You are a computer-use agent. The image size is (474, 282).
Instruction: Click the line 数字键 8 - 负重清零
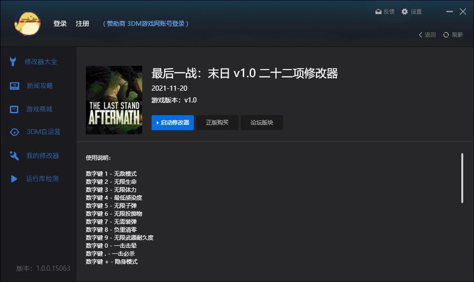tap(111, 230)
